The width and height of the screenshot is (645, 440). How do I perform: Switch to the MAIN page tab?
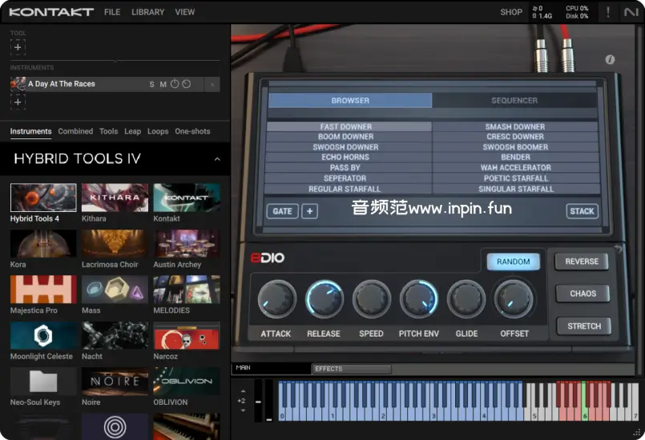pyautogui.click(x=271, y=368)
